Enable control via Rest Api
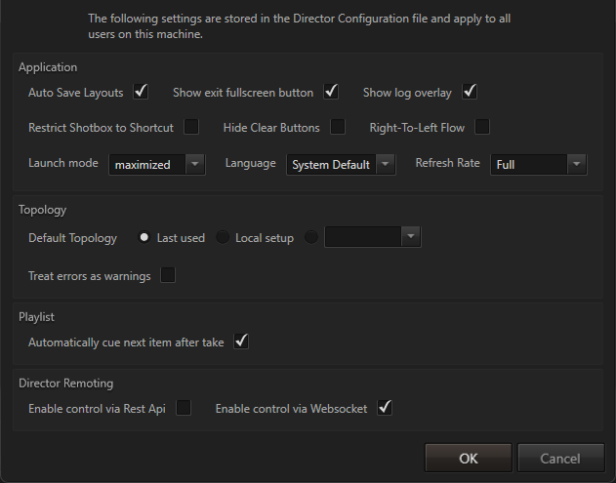This screenshot has width=616, height=483. [x=183, y=408]
